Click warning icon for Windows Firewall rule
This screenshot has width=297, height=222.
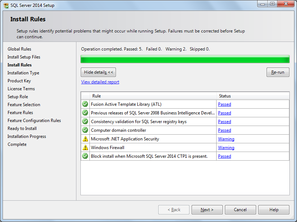tap(85, 147)
